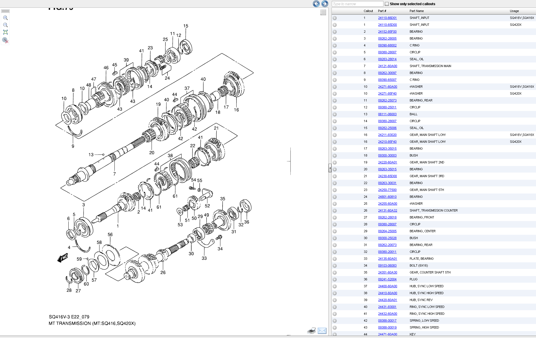Click the plus icon for GEAR, MAIN SHAFT 2ND
The width and height of the screenshot is (536, 338).
tap(335, 163)
